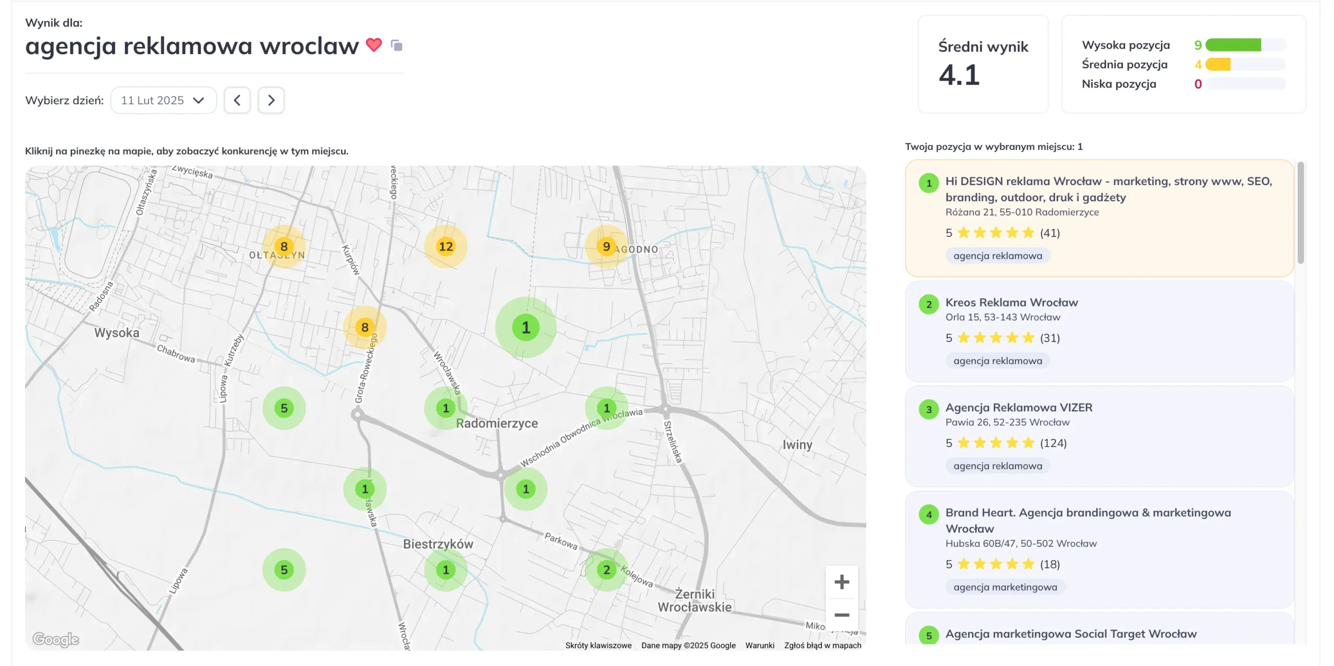The height and width of the screenshot is (666, 1334).
Task: Click the Hi DESIGN star rating
Action: [995, 232]
